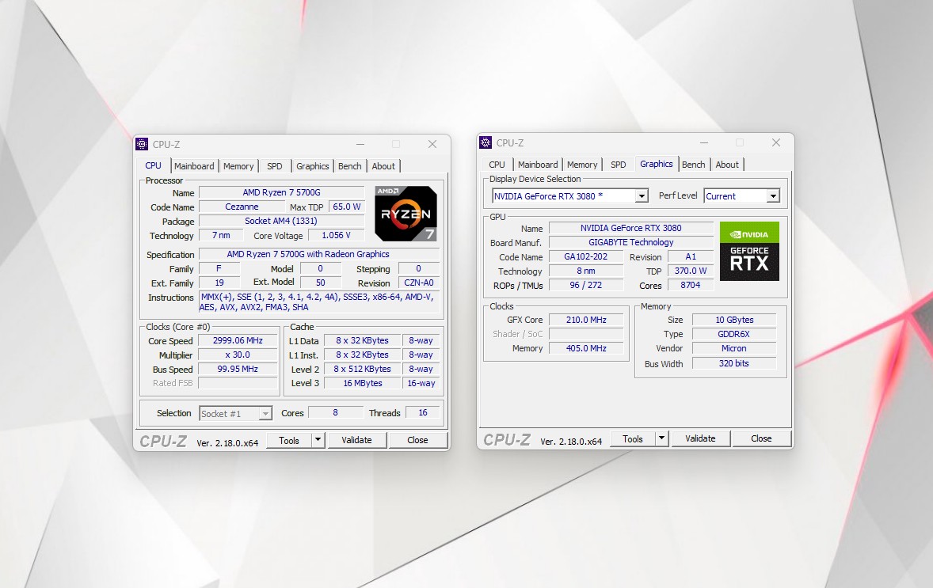Open Memory tab in right CPU-Z window
The height and width of the screenshot is (588, 933).
(x=582, y=165)
